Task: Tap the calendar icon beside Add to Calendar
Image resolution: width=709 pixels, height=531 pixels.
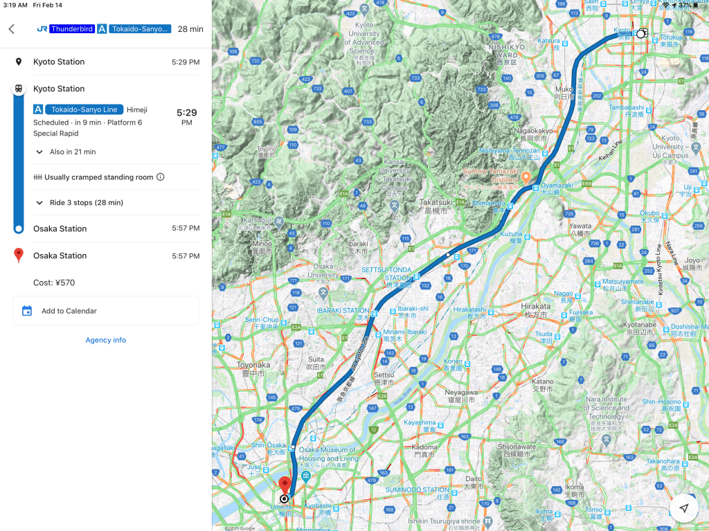Action: click(x=27, y=311)
